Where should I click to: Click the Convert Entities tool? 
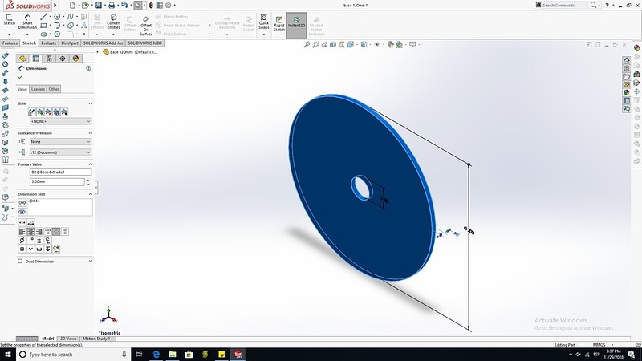(x=113, y=22)
